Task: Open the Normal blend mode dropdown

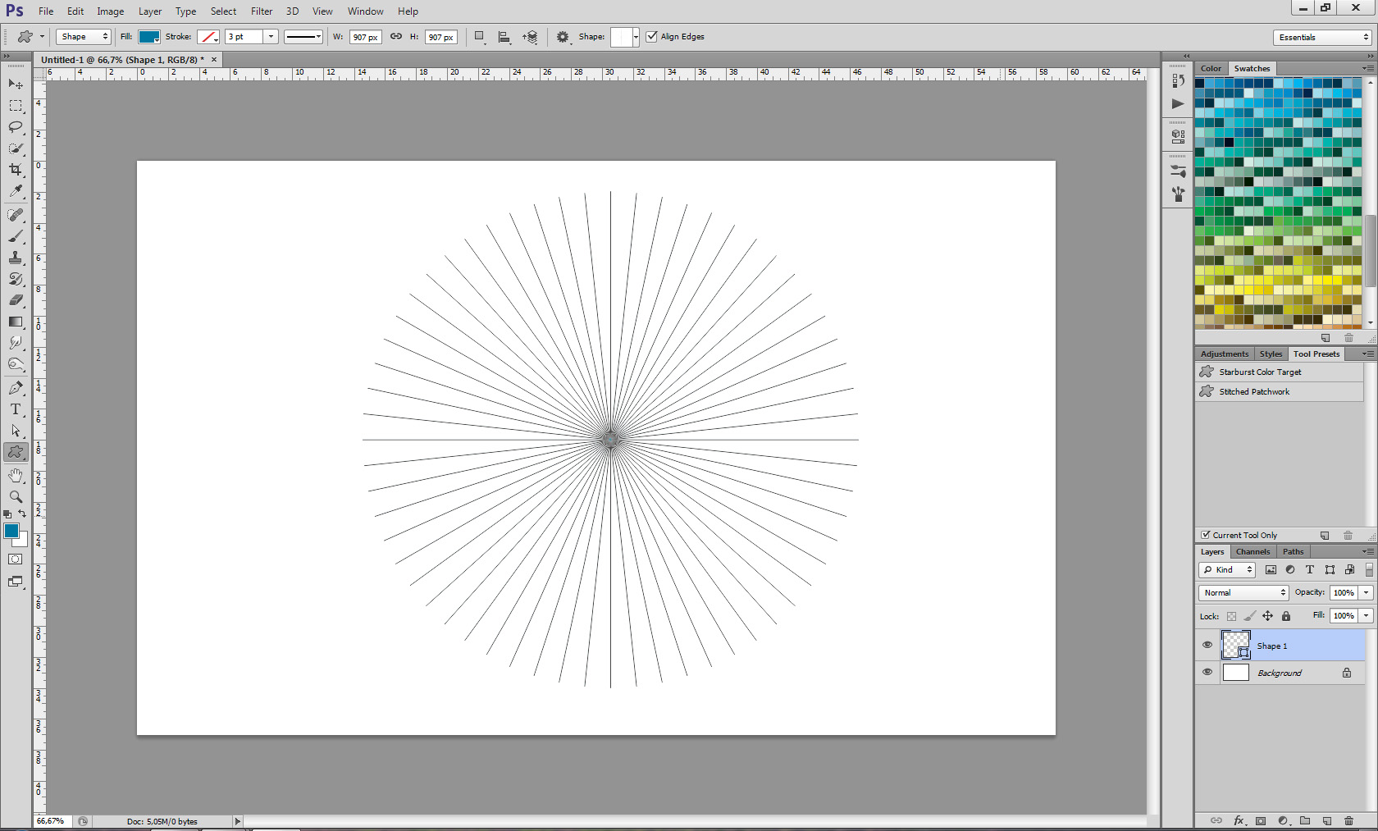Action: pos(1243,592)
